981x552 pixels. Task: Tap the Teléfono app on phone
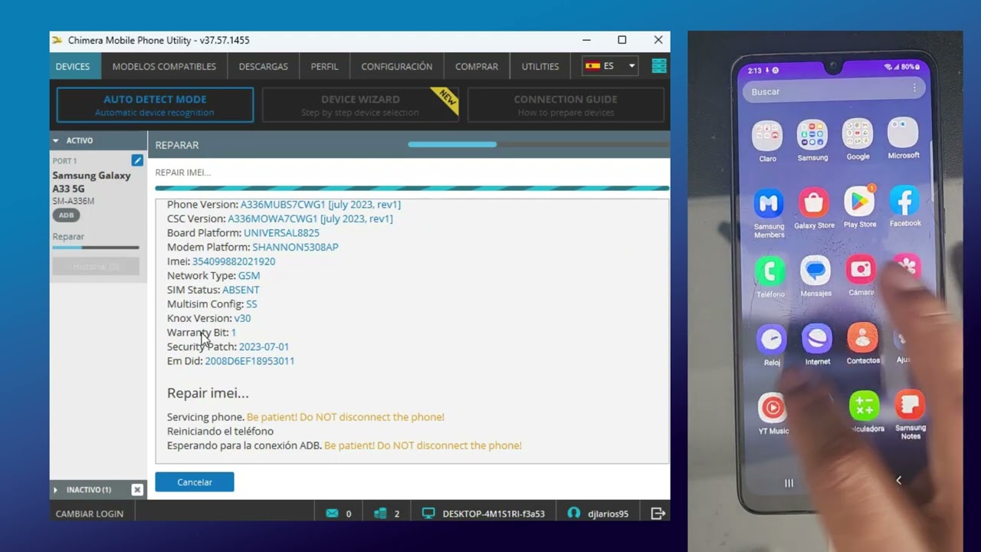[770, 272]
